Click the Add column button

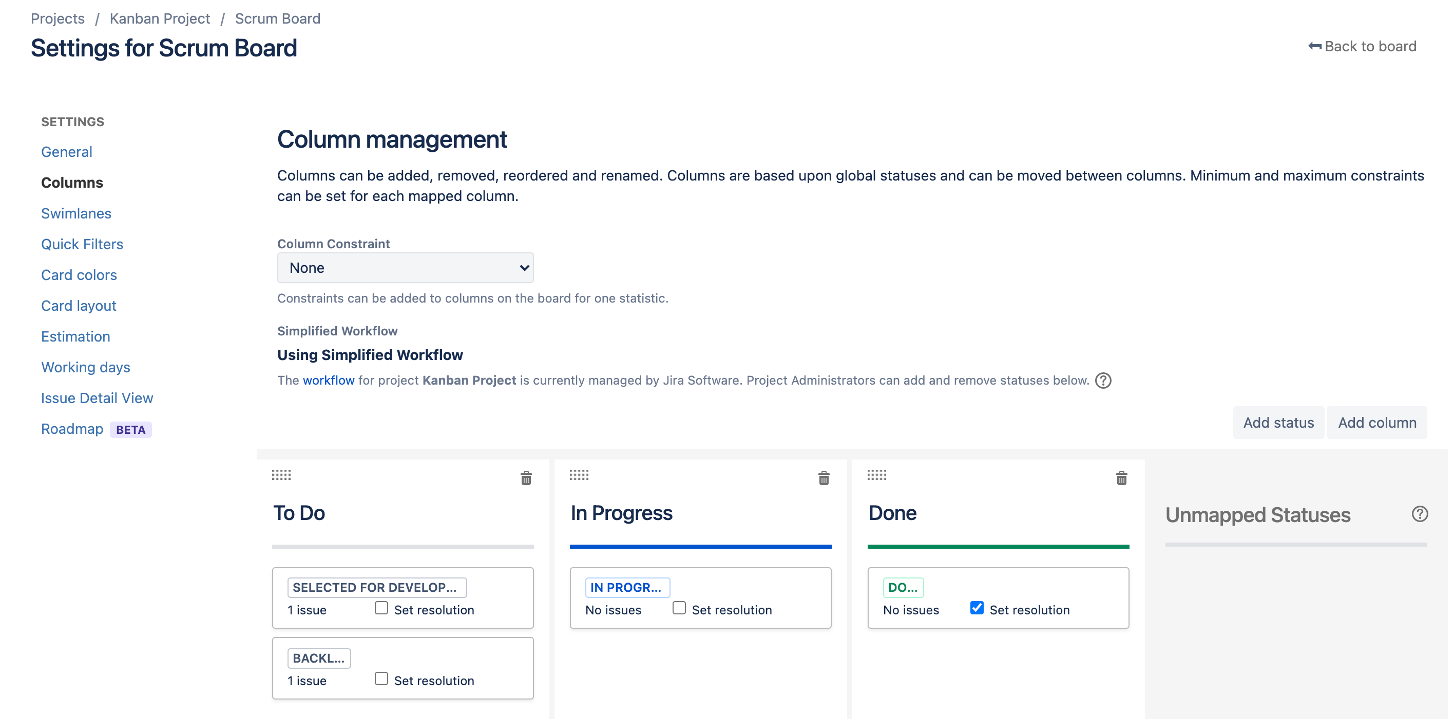1376,423
